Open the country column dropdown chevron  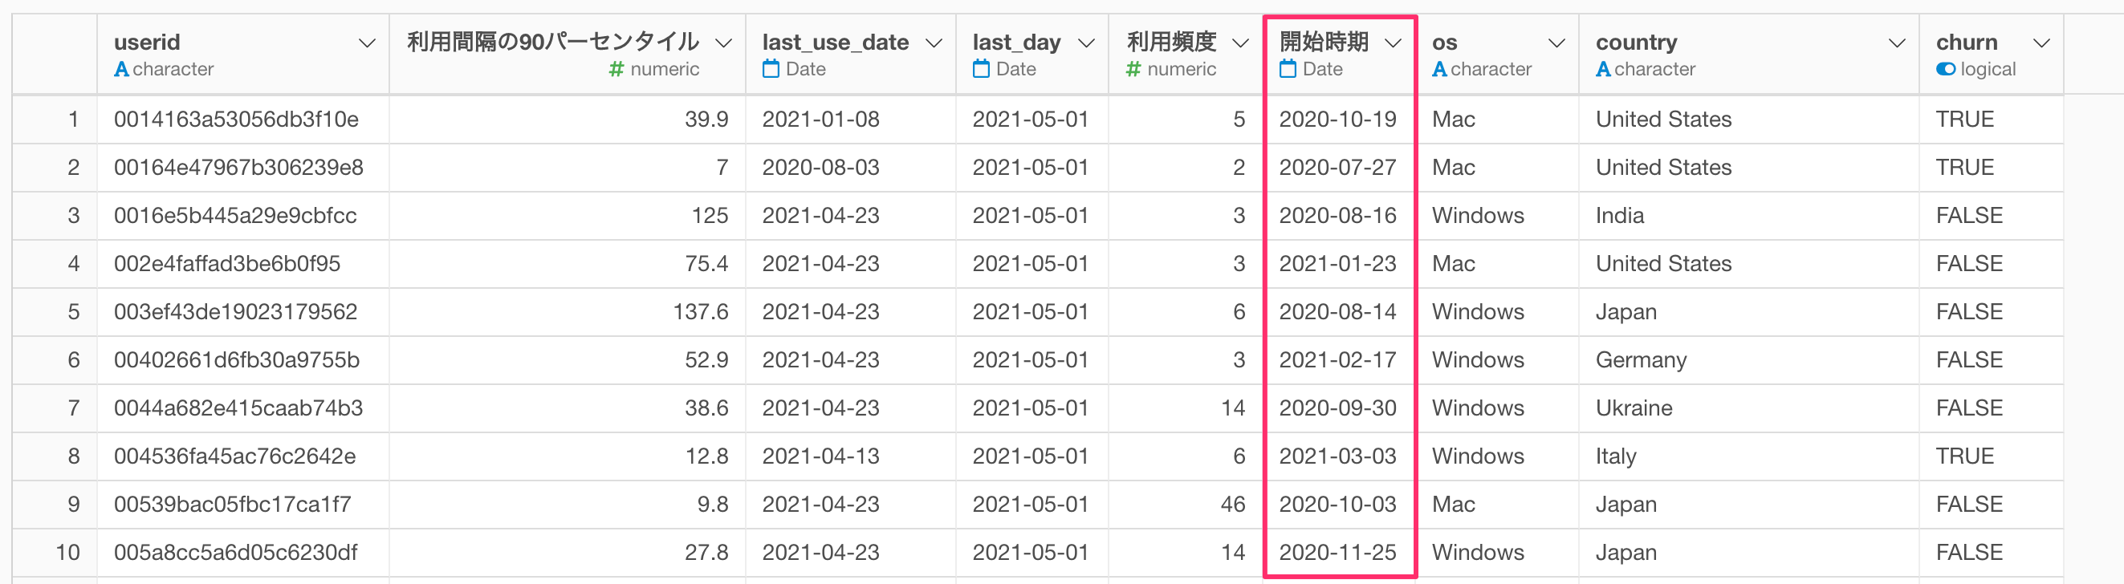point(1896,43)
